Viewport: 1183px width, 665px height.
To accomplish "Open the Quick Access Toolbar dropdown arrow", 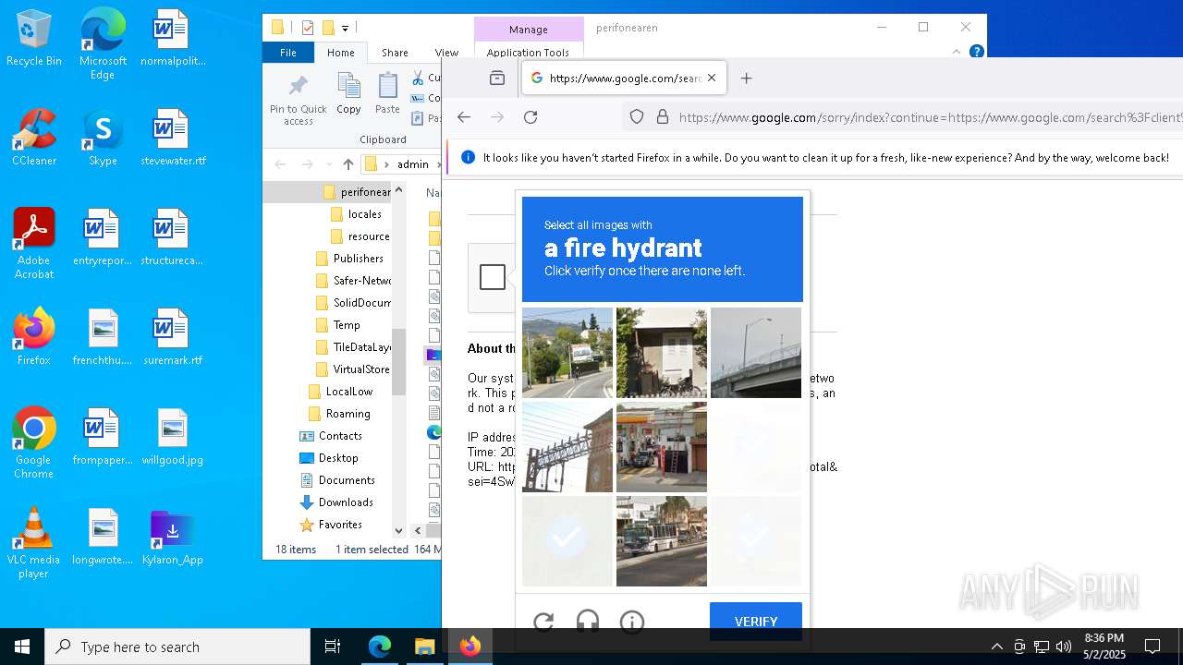I will click(x=345, y=28).
